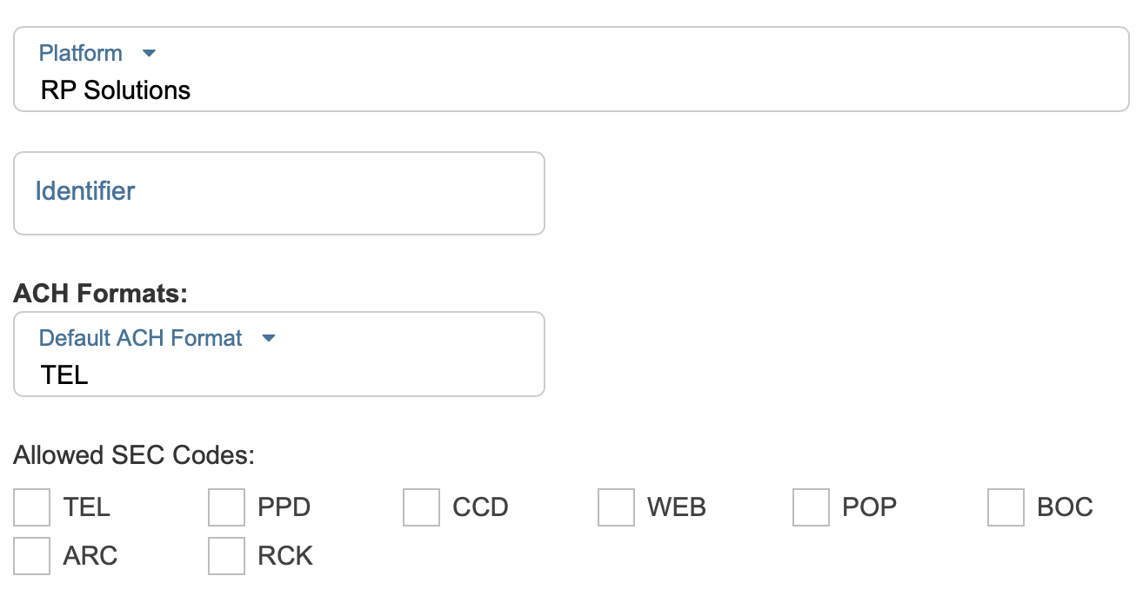Click the Platform field label

[81, 54]
